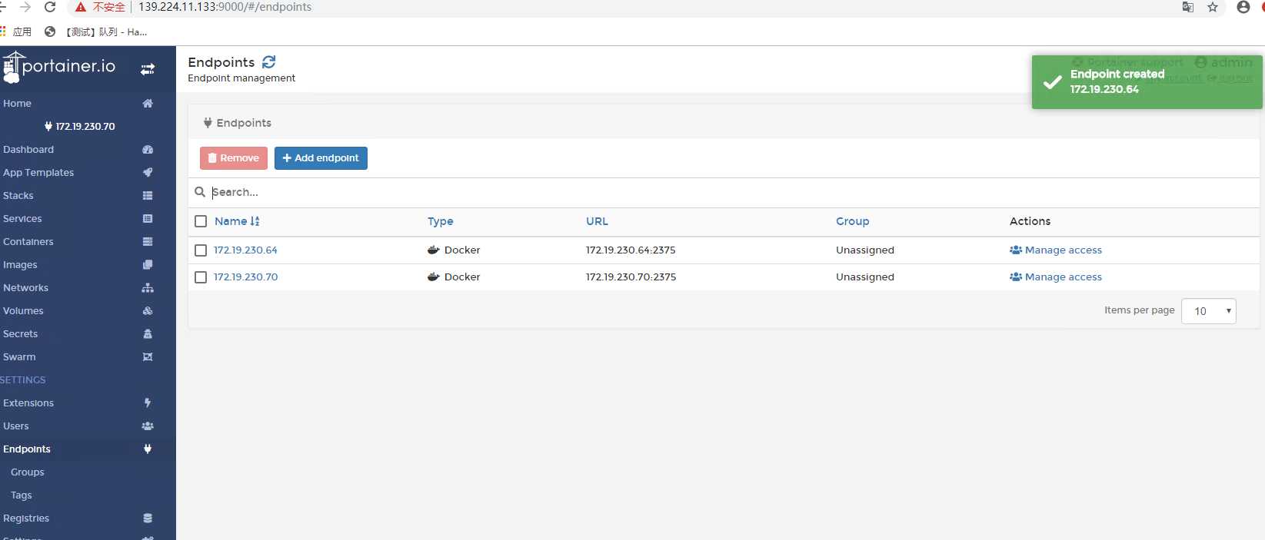Click the Endpoints plug icon in sidebar
Image resolution: width=1265 pixels, height=540 pixels.
148,449
